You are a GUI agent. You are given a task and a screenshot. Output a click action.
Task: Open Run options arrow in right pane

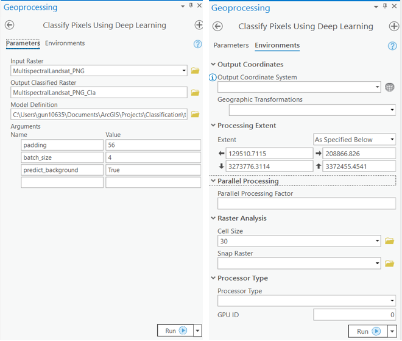pyautogui.click(x=392, y=331)
